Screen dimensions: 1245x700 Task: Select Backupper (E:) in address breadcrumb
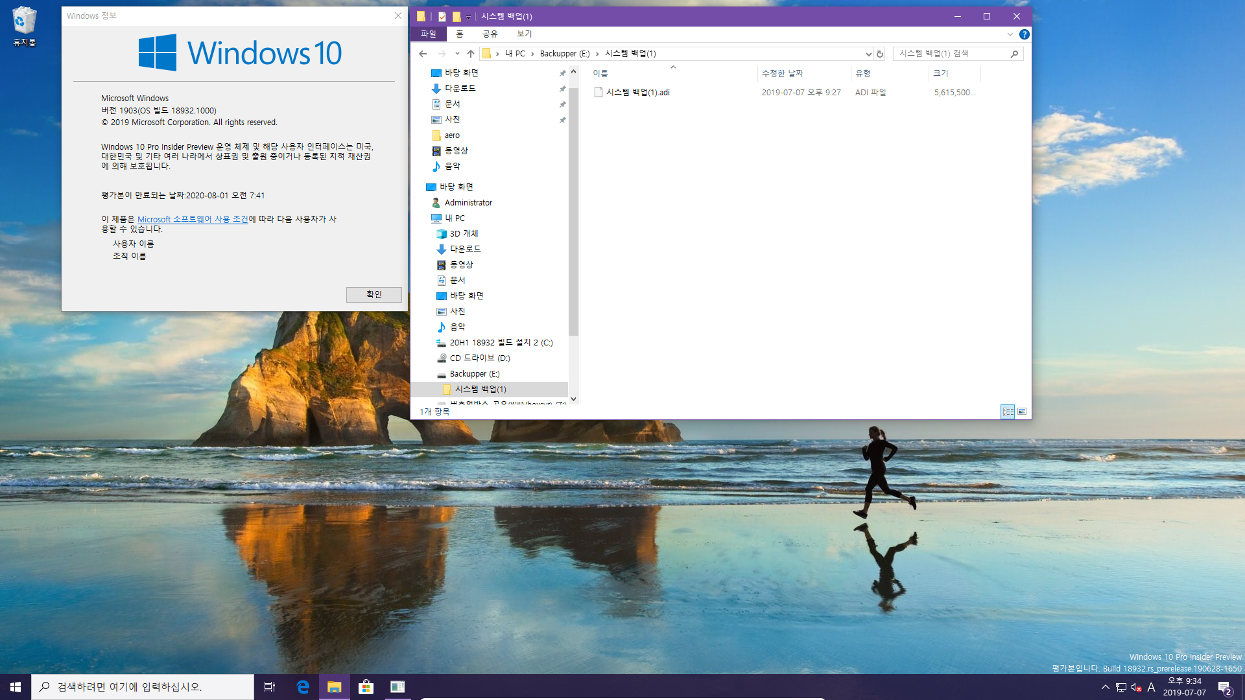click(565, 54)
